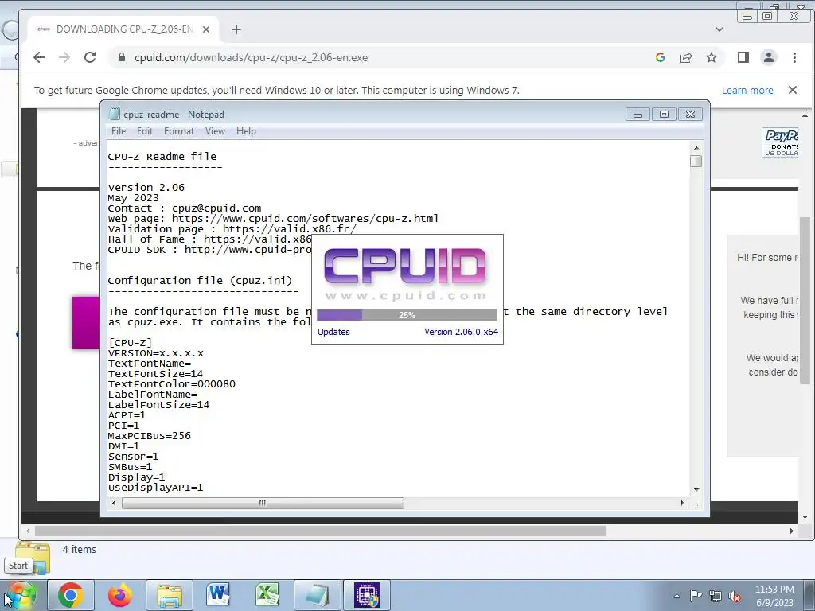Click Notepad vertical scroll up arrow

(696, 148)
